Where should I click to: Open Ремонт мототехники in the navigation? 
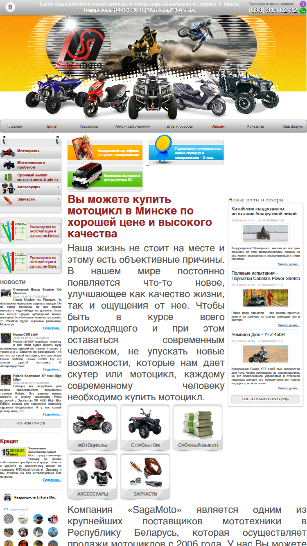[132, 126]
